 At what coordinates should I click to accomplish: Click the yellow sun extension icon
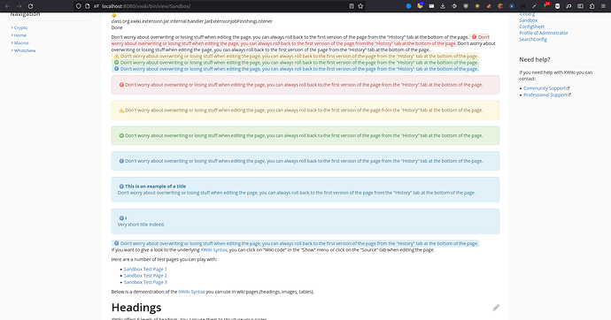(477, 6)
